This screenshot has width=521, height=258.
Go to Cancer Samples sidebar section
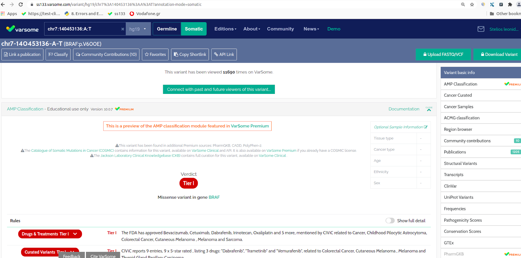[481, 107]
